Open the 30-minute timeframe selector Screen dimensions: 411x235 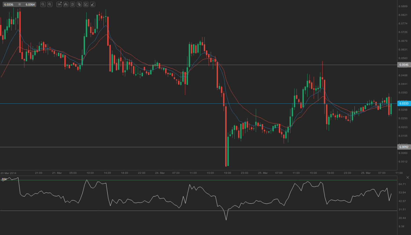(x=59, y=4)
